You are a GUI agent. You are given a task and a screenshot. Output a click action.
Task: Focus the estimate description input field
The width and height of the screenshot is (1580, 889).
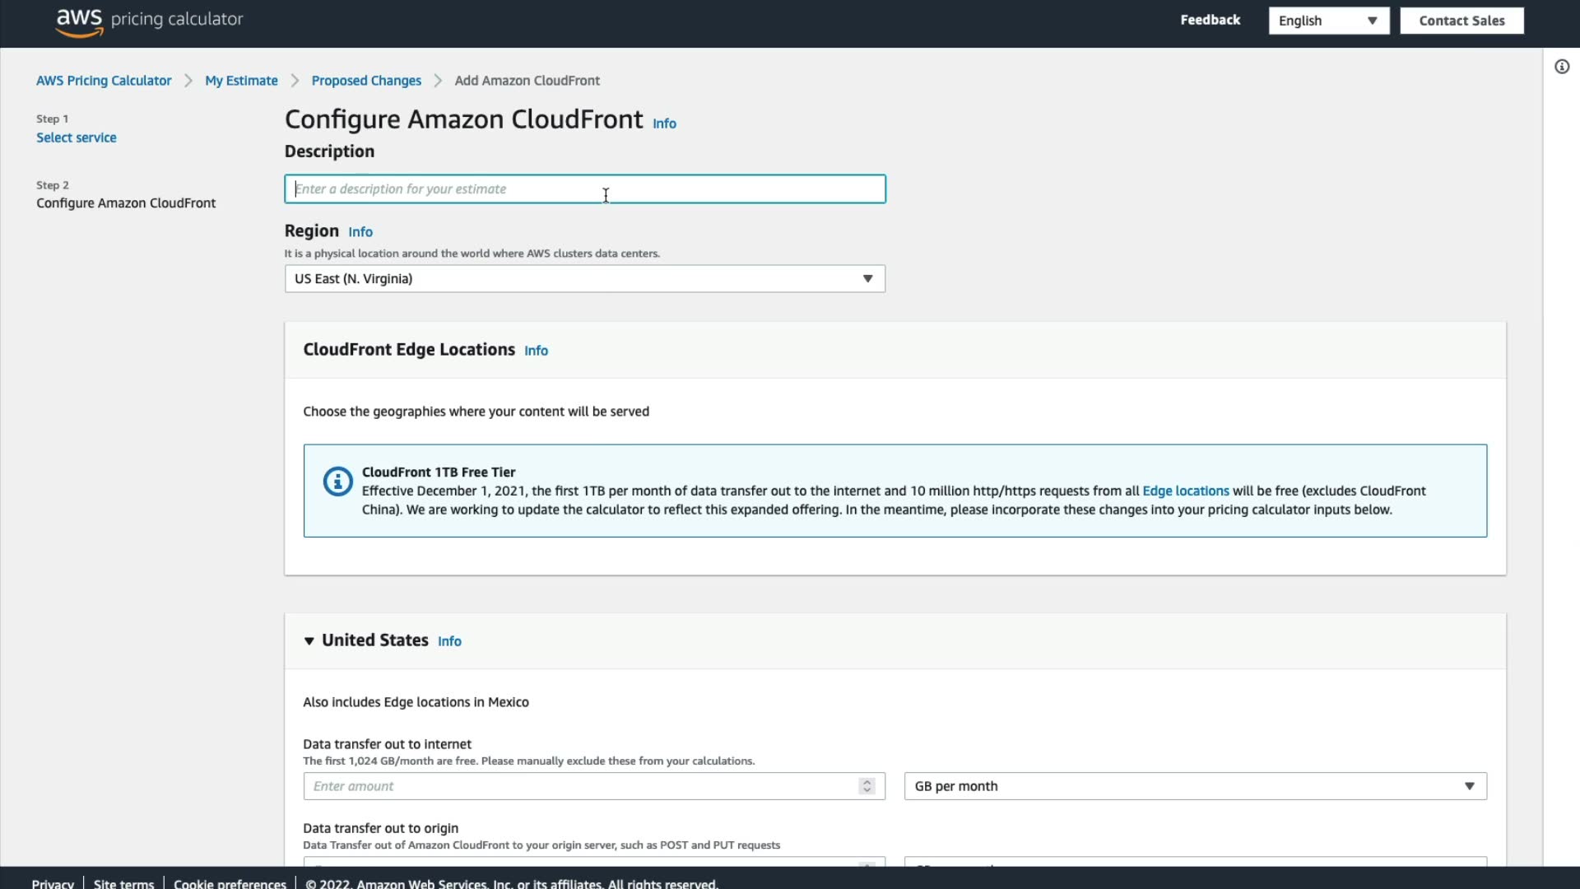tap(584, 189)
